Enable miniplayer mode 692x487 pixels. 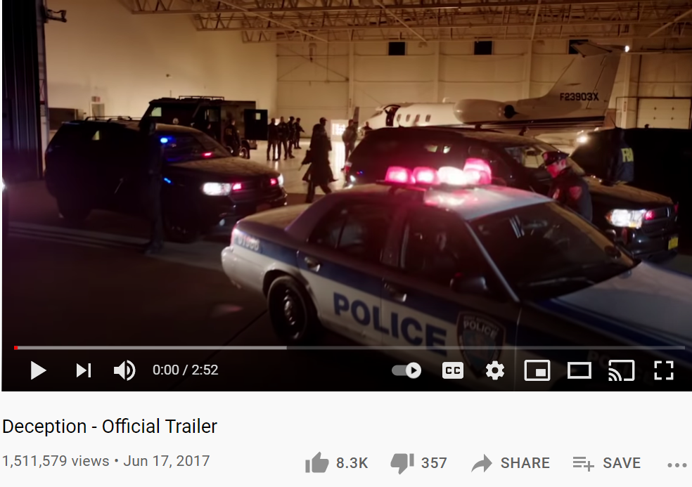(x=537, y=370)
